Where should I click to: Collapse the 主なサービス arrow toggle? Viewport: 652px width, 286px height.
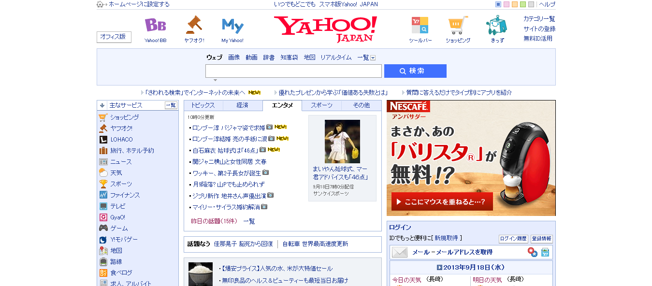click(x=102, y=105)
